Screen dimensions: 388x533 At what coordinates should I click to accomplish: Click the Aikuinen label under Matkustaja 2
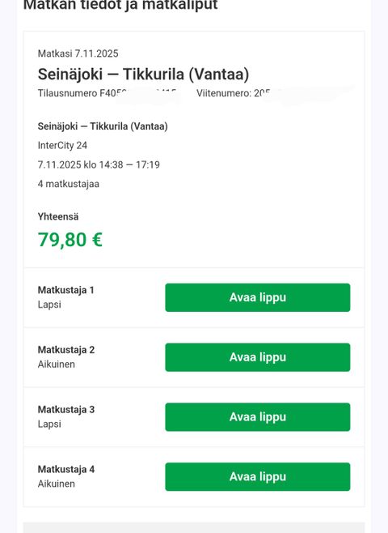[x=57, y=365]
